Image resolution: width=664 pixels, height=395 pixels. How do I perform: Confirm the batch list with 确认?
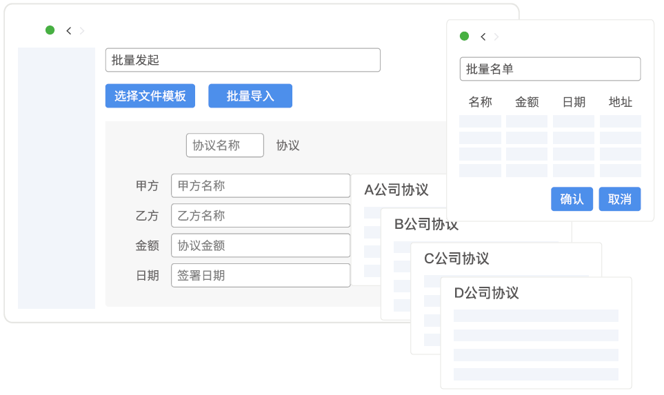pos(572,199)
